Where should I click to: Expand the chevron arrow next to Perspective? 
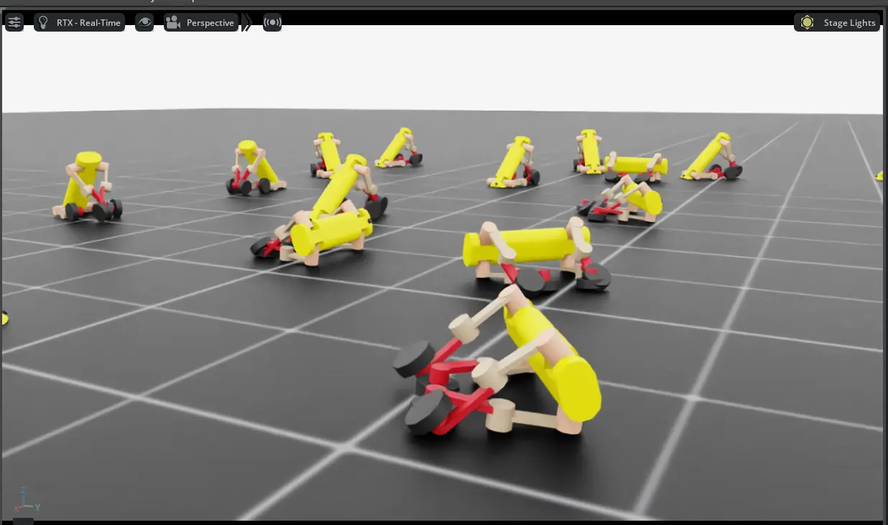pyautogui.click(x=247, y=22)
